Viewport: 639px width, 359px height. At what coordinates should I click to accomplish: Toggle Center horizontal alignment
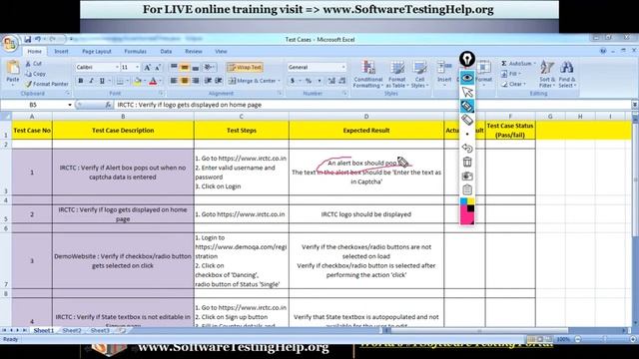point(185,81)
